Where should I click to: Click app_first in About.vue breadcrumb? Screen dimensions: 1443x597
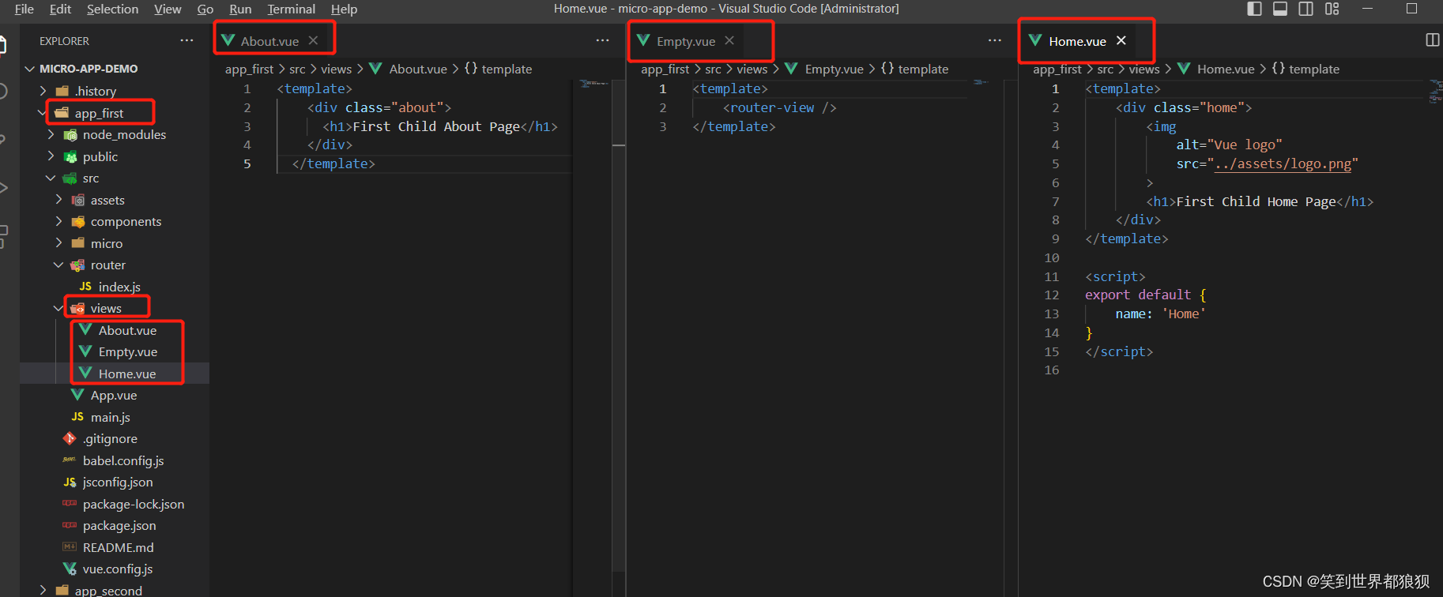click(x=249, y=69)
